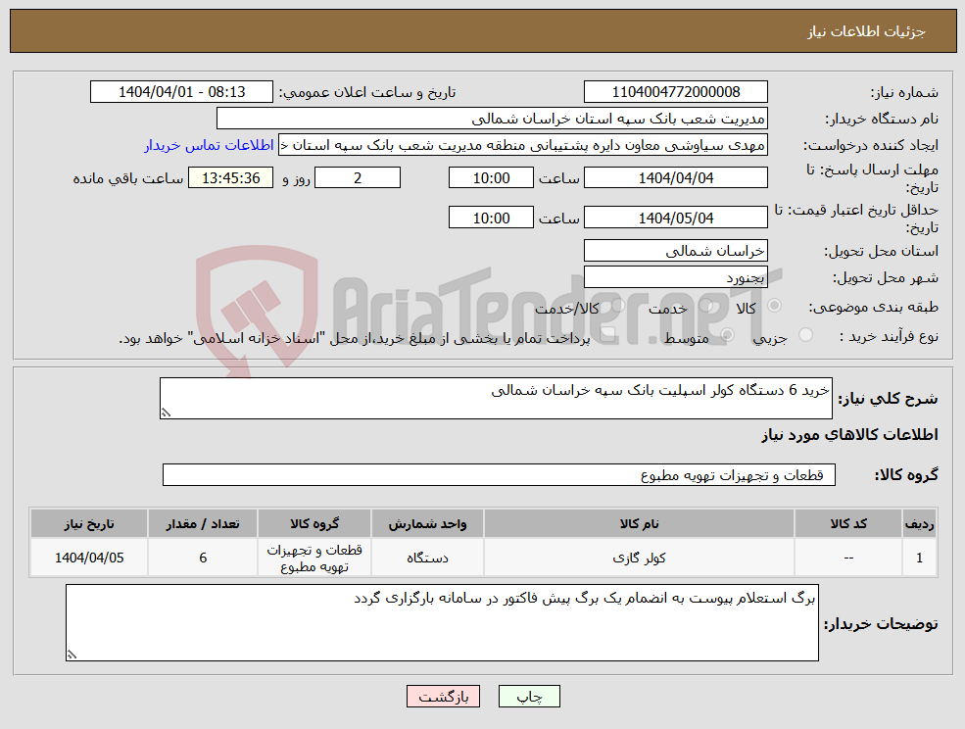Click the شهر محل تحویل field بجنورد
The height and width of the screenshot is (729, 965).
[676, 277]
